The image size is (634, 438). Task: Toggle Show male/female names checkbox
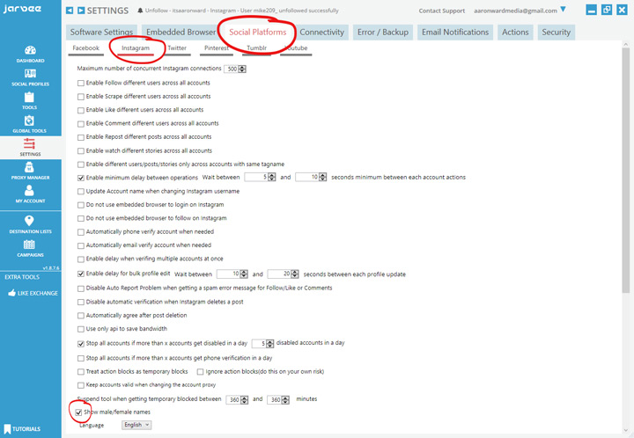point(78,412)
